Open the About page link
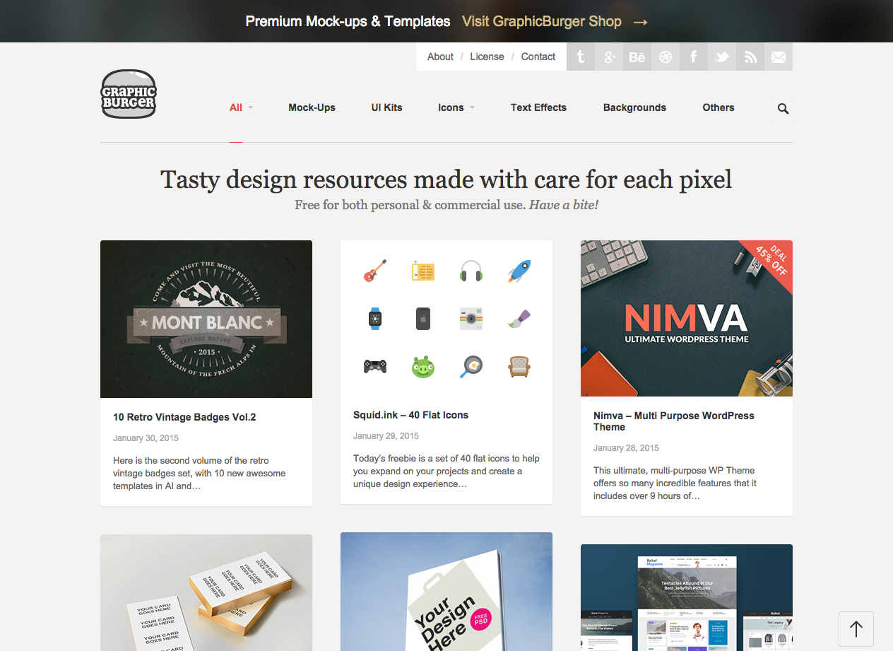 pyautogui.click(x=440, y=57)
